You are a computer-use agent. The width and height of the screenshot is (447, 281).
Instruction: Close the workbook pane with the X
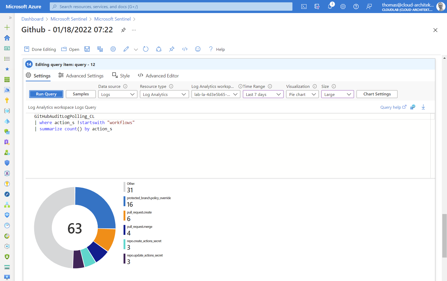(435, 30)
